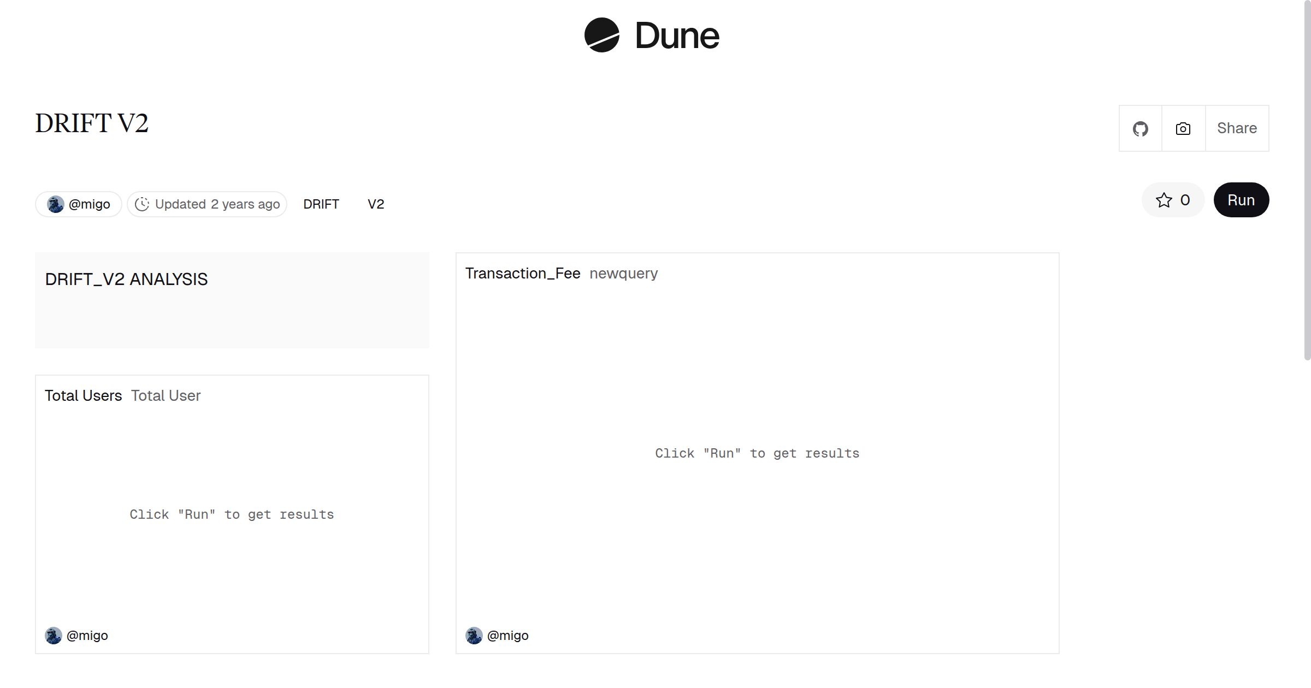Click the camera screenshot icon
The width and height of the screenshot is (1311, 688).
(x=1183, y=129)
